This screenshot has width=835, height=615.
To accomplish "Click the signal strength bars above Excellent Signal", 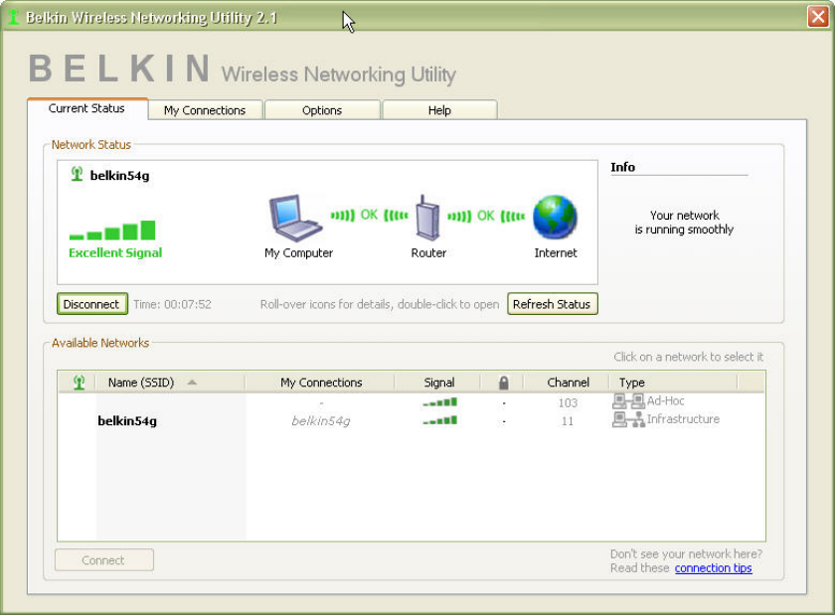I will coord(112,231).
